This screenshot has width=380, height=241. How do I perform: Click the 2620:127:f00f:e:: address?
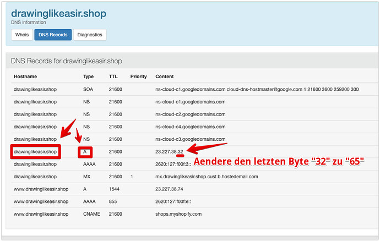173,202
